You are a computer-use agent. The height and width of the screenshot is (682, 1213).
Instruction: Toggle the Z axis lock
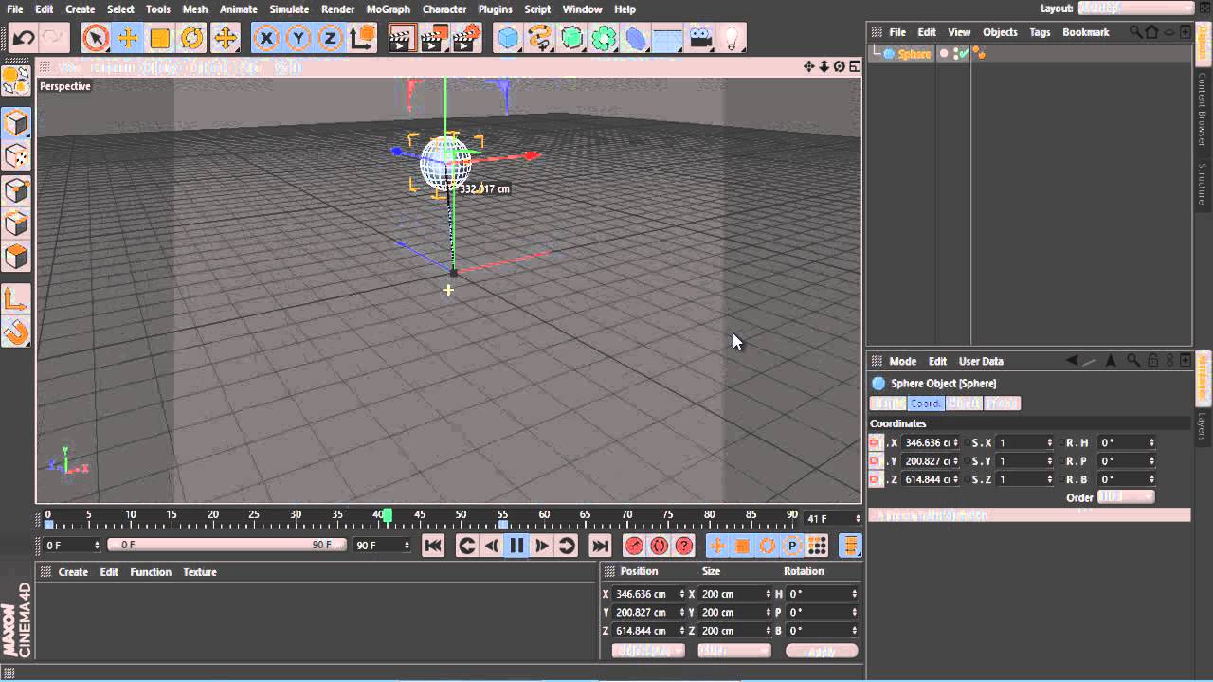tap(331, 38)
